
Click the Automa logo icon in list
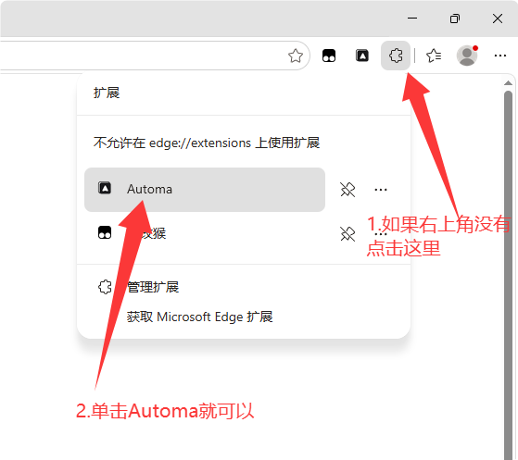(105, 189)
